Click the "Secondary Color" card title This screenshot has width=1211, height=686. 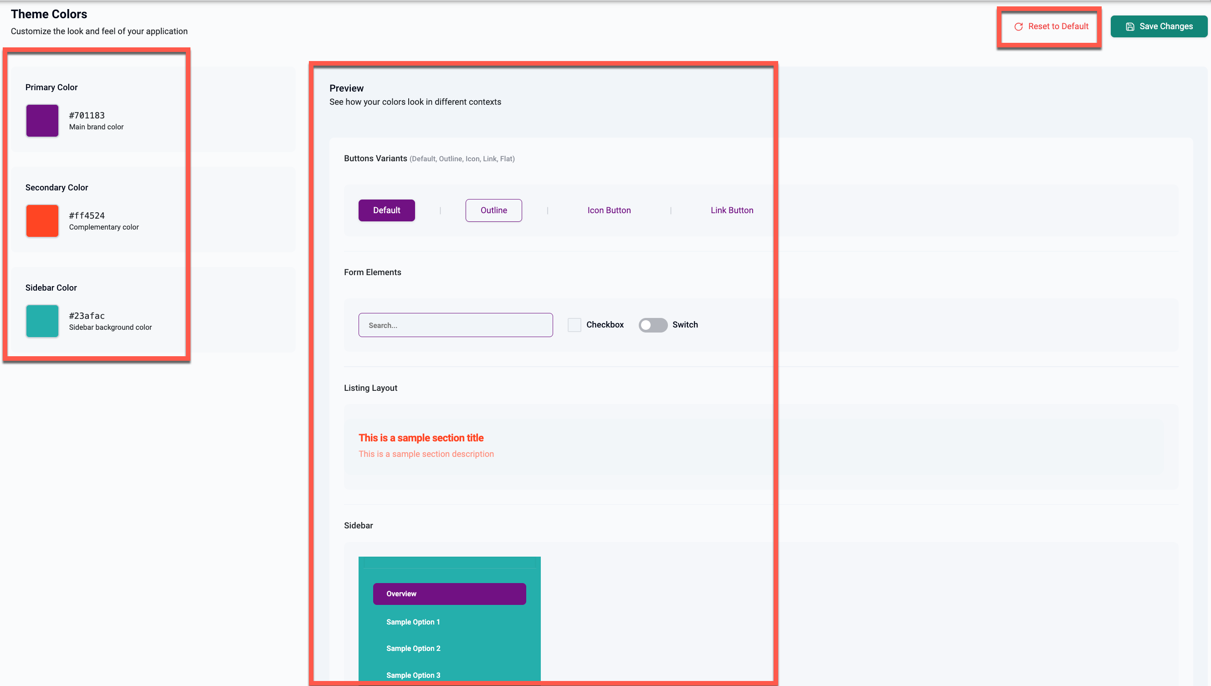coord(56,188)
